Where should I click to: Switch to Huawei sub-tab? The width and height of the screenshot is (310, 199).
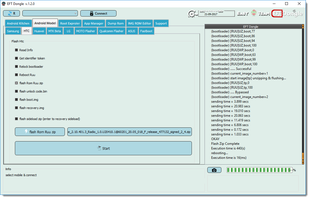coord(39,31)
